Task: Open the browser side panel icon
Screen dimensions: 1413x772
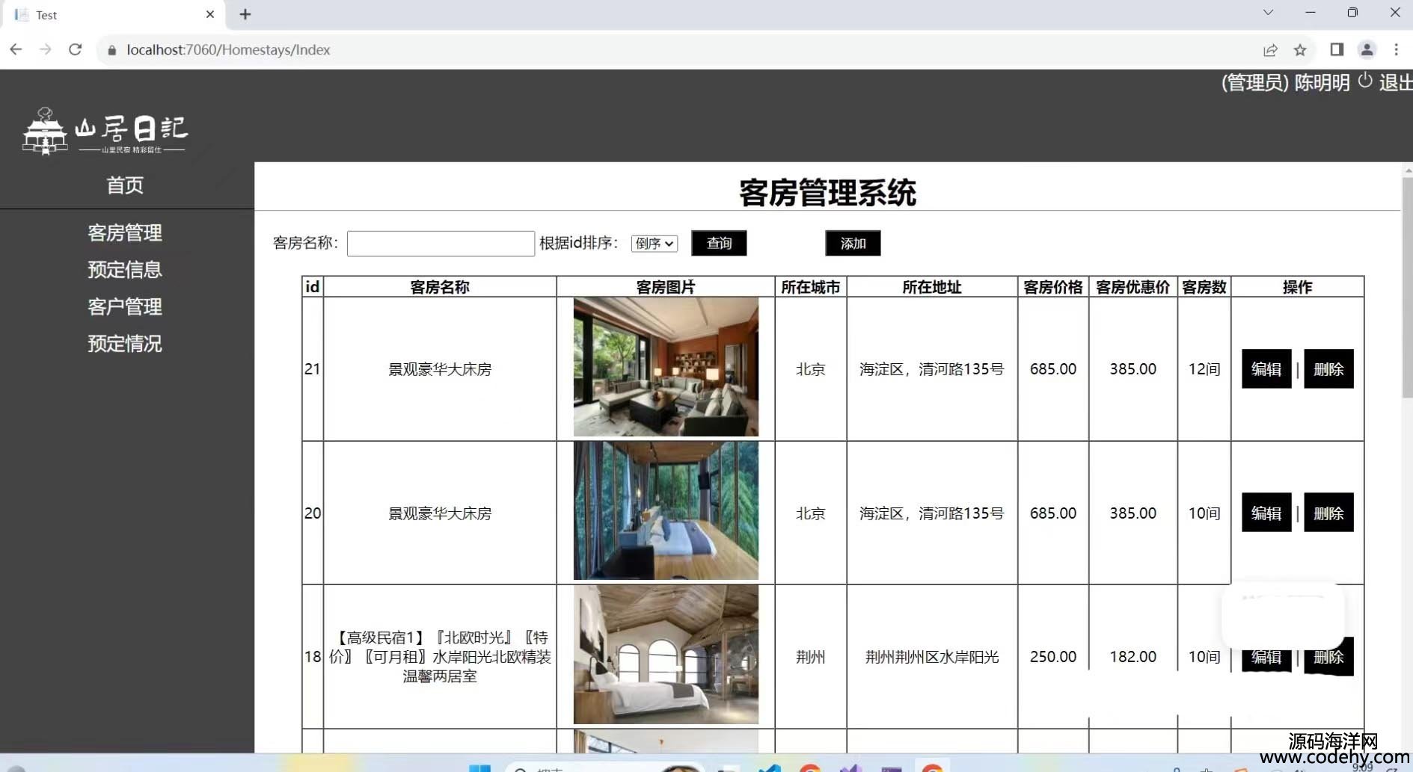Action: pyautogui.click(x=1337, y=49)
